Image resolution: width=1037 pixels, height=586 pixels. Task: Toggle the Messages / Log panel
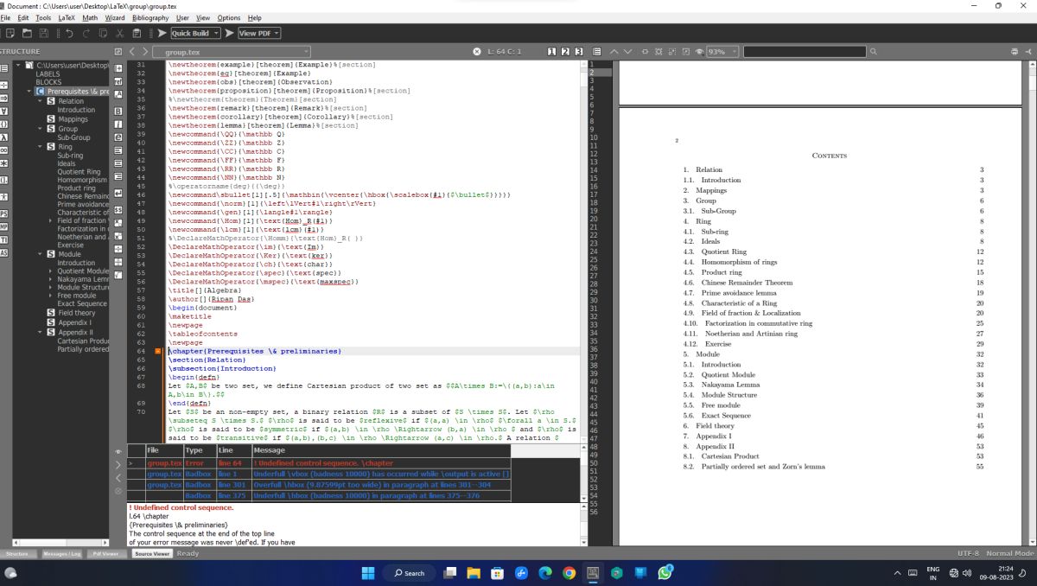point(62,553)
